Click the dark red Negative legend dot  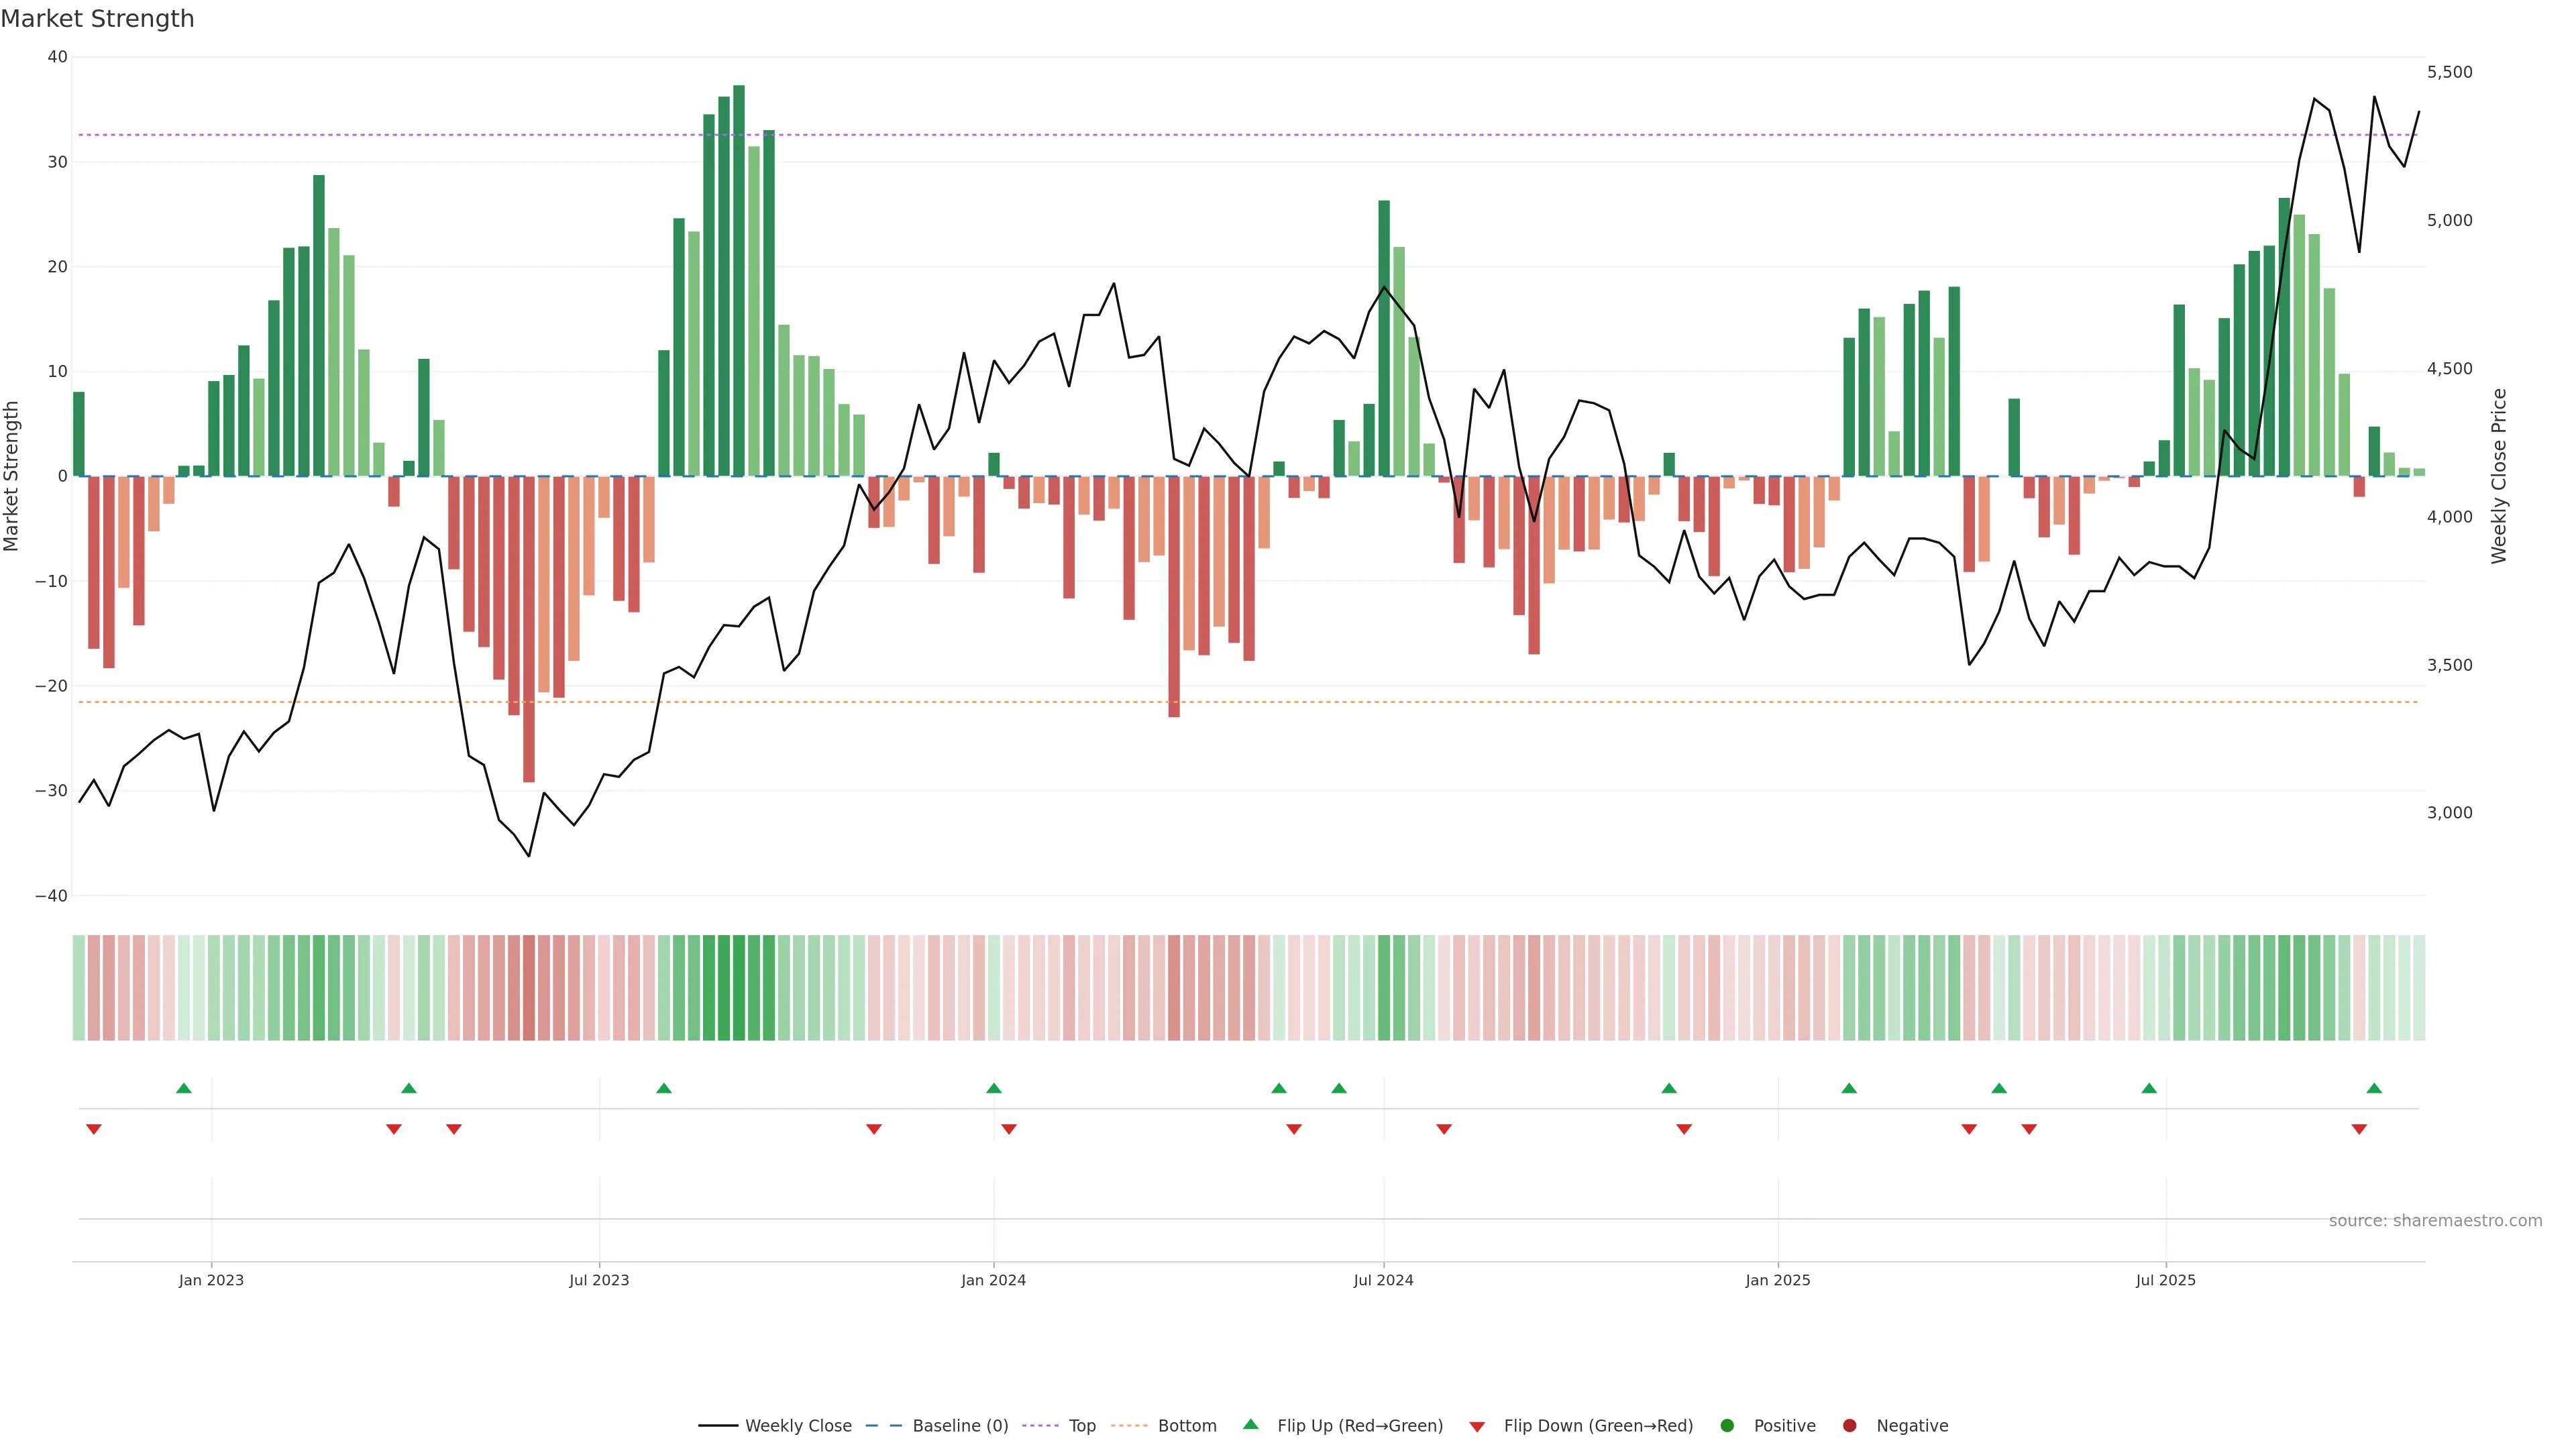tap(1849, 1426)
